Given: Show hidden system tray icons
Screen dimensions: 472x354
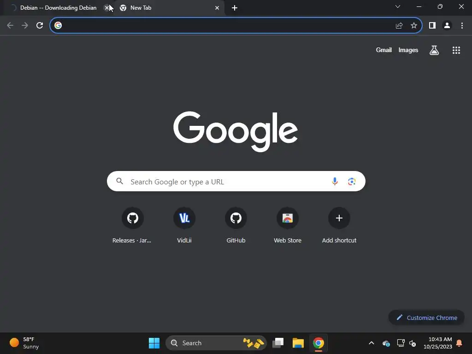Looking at the screenshot, I should pyautogui.click(x=372, y=343).
